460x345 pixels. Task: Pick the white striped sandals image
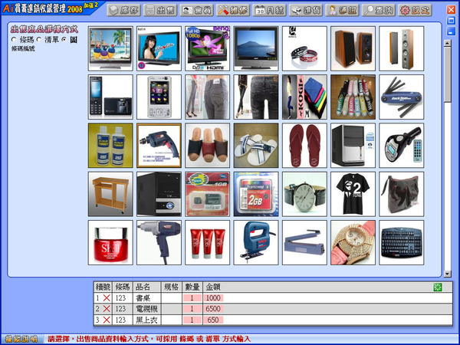point(256,146)
